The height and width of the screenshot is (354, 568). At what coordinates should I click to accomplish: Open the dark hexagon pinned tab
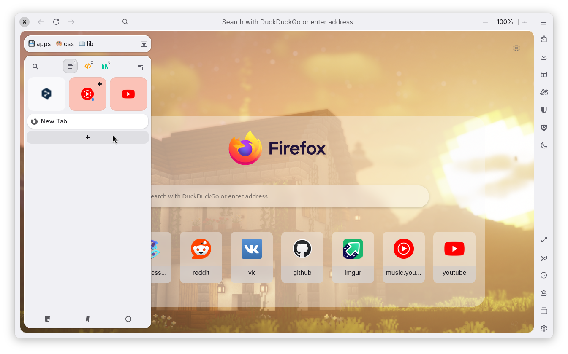tap(46, 94)
